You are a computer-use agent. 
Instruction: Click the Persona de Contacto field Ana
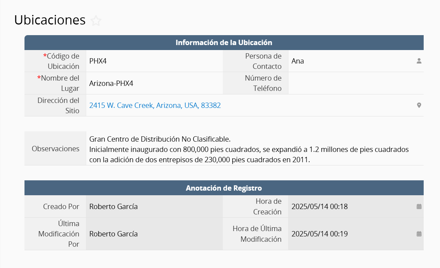pos(351,61)
